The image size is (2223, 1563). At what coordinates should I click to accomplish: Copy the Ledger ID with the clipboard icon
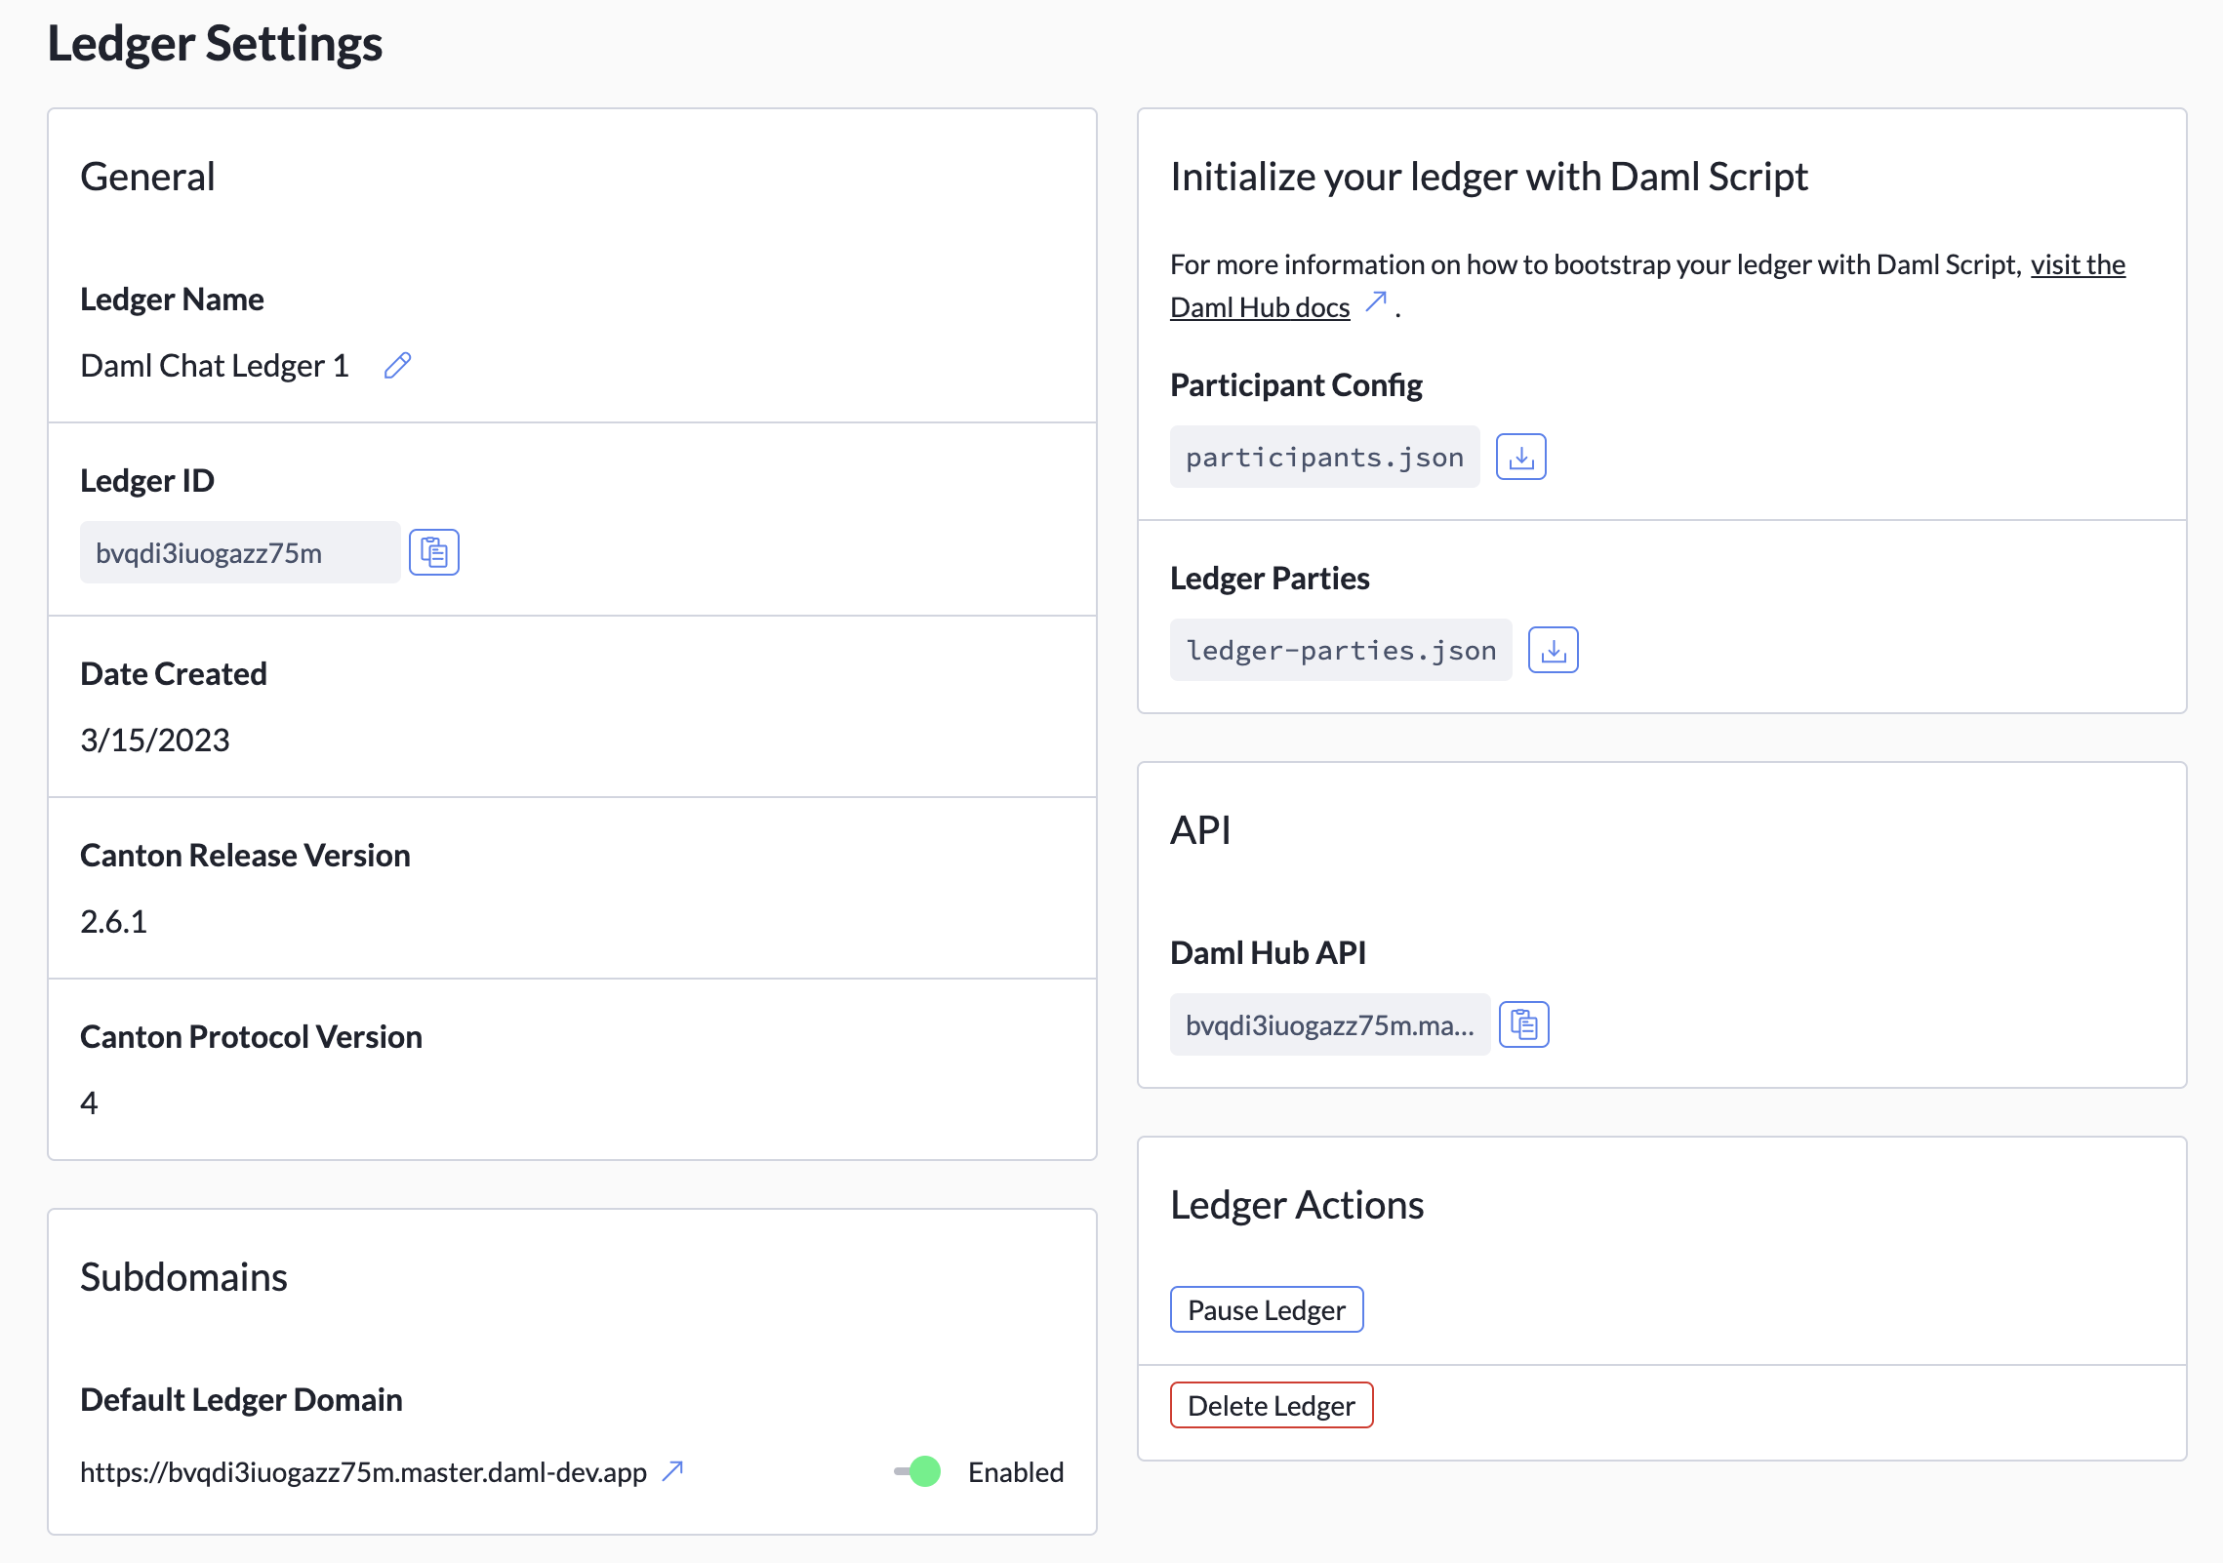click(x=433, y=551)
